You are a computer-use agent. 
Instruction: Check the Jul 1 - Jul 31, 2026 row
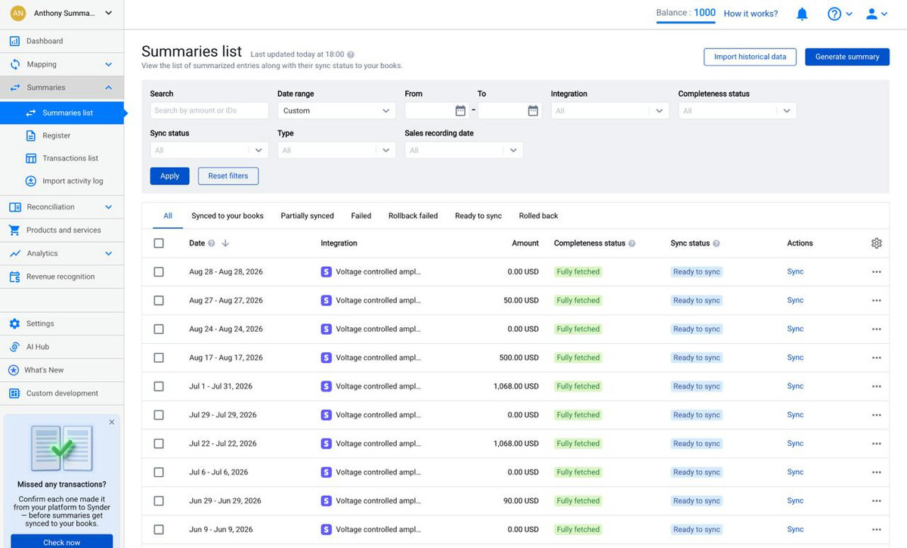pyautogui.click(x=159, y=386)
